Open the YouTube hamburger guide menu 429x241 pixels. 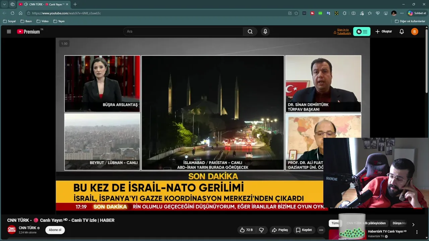tap(9, 31)
